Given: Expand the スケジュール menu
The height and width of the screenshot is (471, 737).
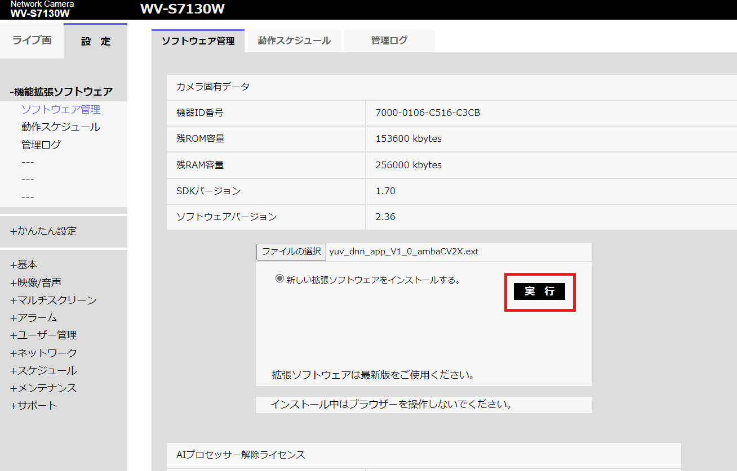Looking at the screenshot, I should (43, 370).
